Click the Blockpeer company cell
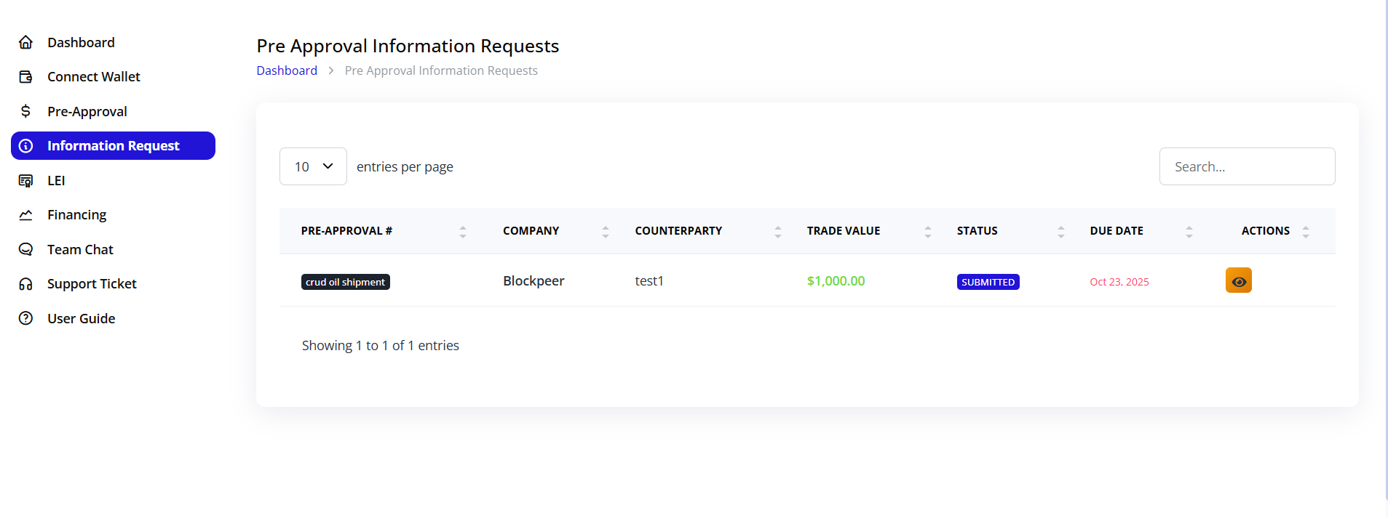 534,281
